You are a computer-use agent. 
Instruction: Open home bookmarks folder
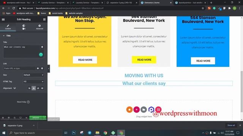42,13
